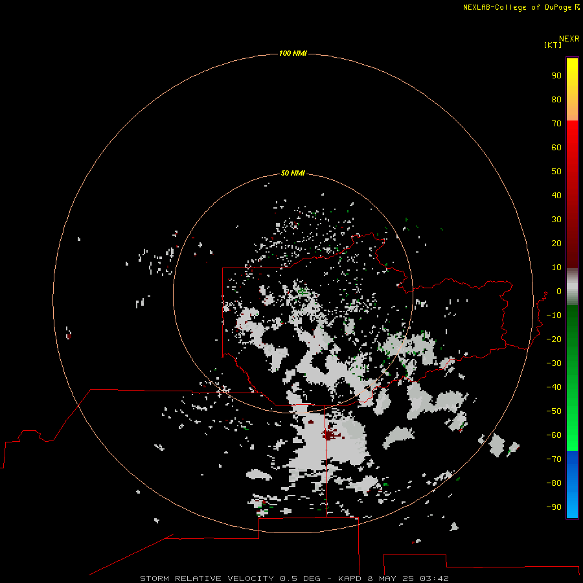Click the 10 knot scale value
Viewport: 583px width, 583px height.
[556, 268]
